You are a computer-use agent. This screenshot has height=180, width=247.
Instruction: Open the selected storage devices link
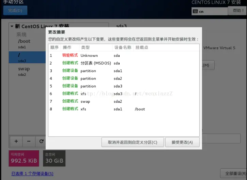pos(32,174)
